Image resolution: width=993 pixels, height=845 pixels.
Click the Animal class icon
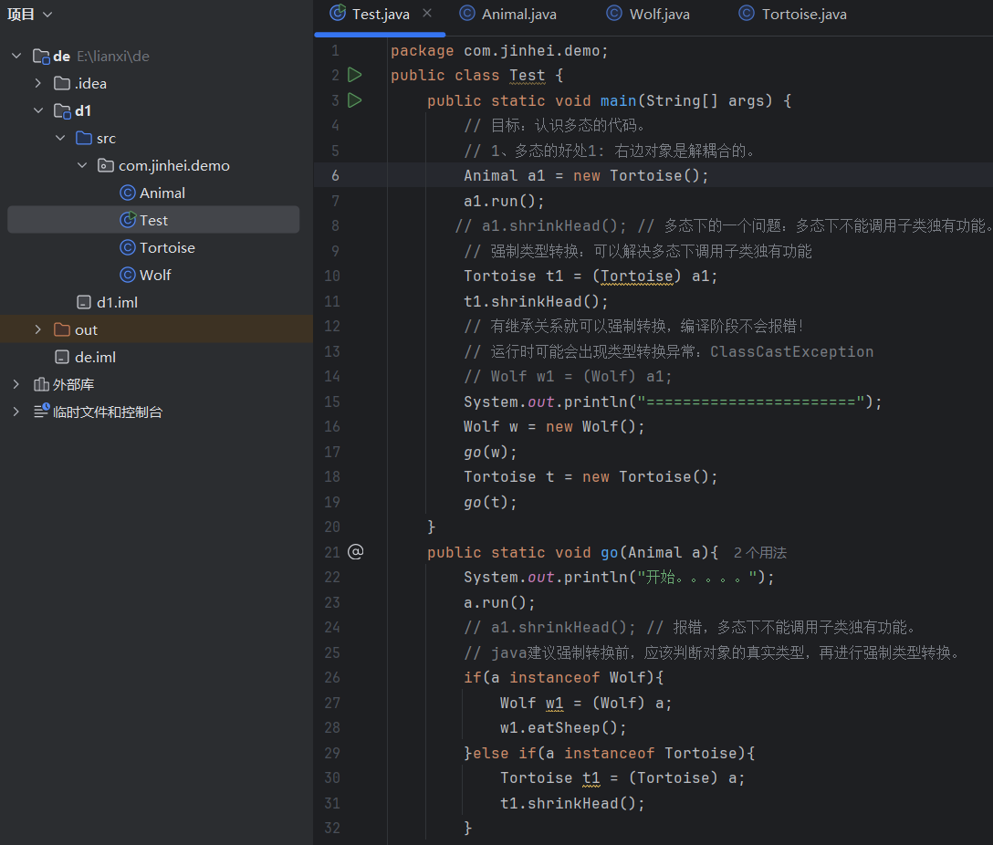tap(128, 193)
